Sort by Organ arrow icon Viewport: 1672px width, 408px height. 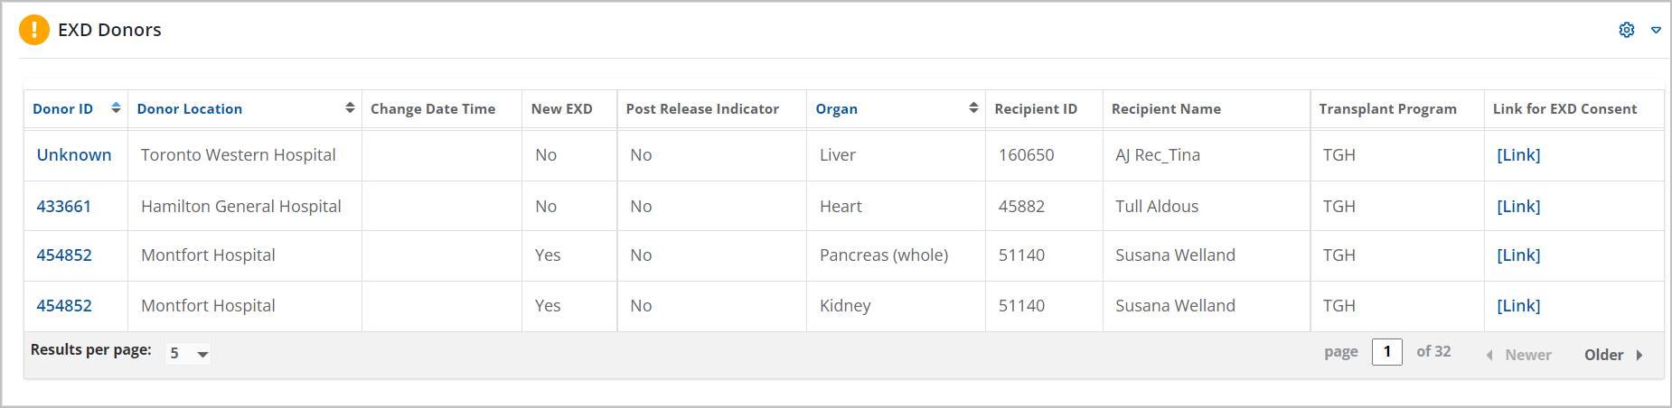pyautogui.click(x=973, y=108)
